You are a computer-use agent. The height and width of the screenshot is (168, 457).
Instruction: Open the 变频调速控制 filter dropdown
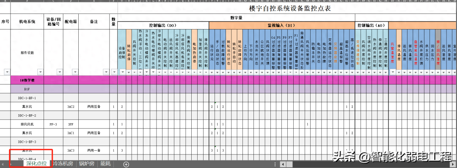pos(358,72)
